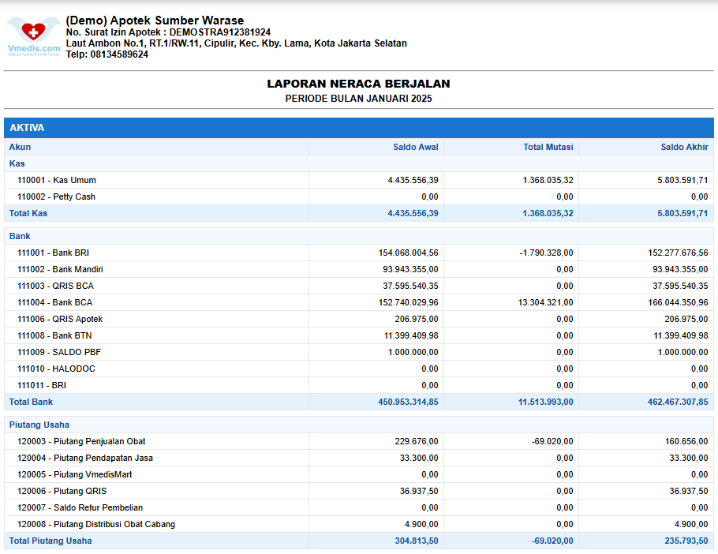
Task: Select the 110002 - Petty Cash account
Action: [56, 197]
